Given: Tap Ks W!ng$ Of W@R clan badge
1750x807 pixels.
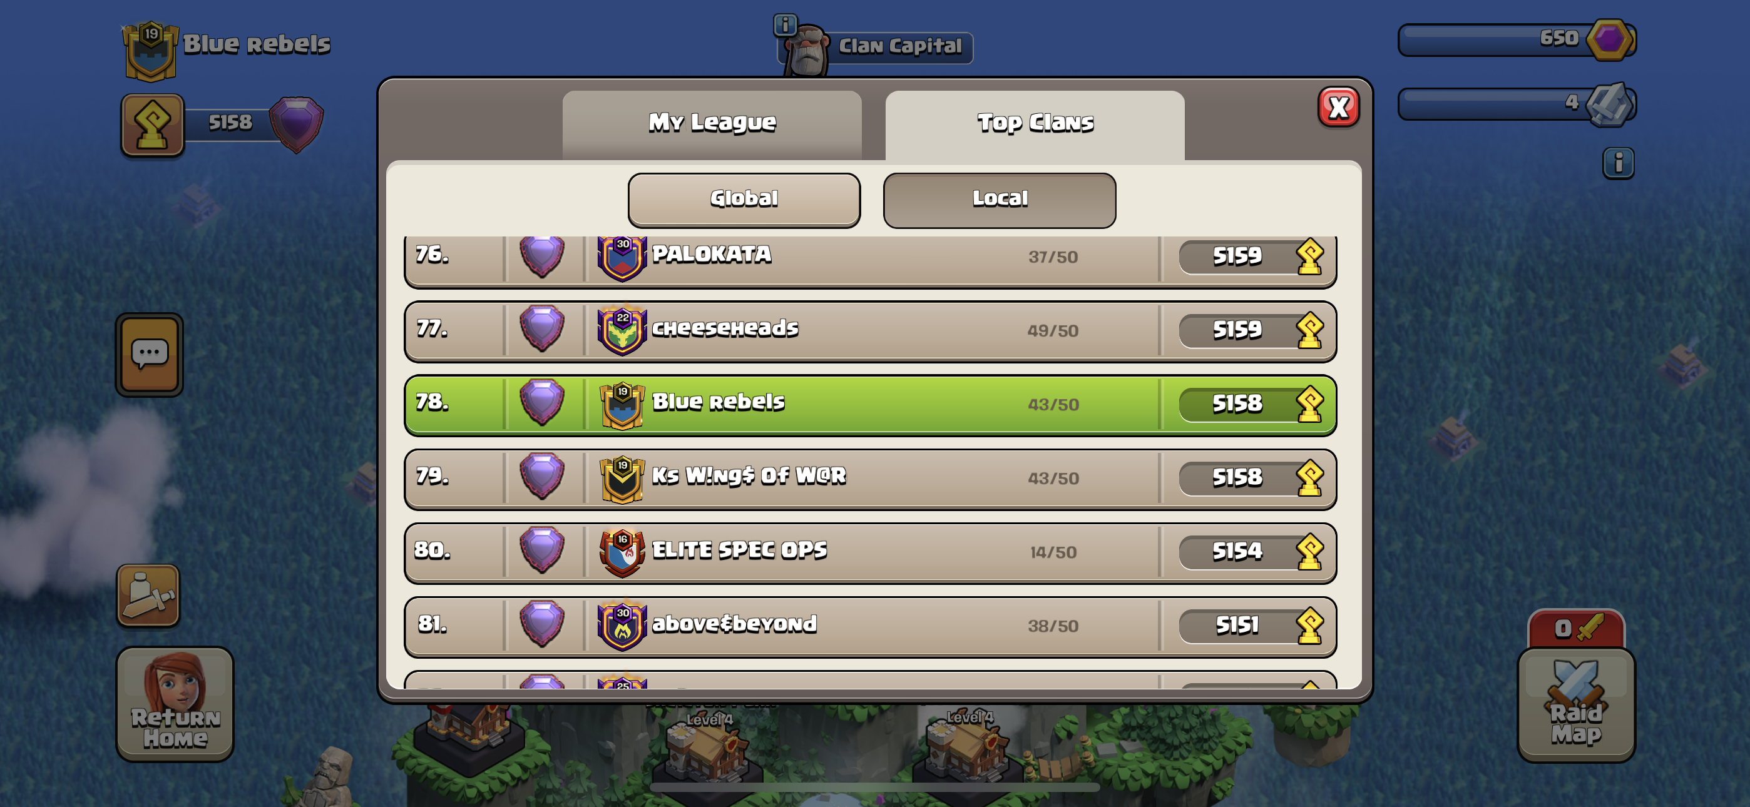Looking at the screenshot, I should [x=622, y=480].
